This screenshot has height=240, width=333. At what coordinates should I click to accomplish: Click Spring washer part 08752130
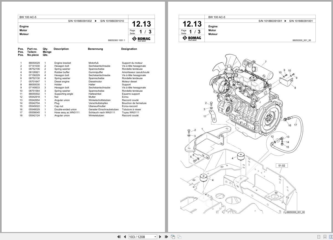click(34, 78)
